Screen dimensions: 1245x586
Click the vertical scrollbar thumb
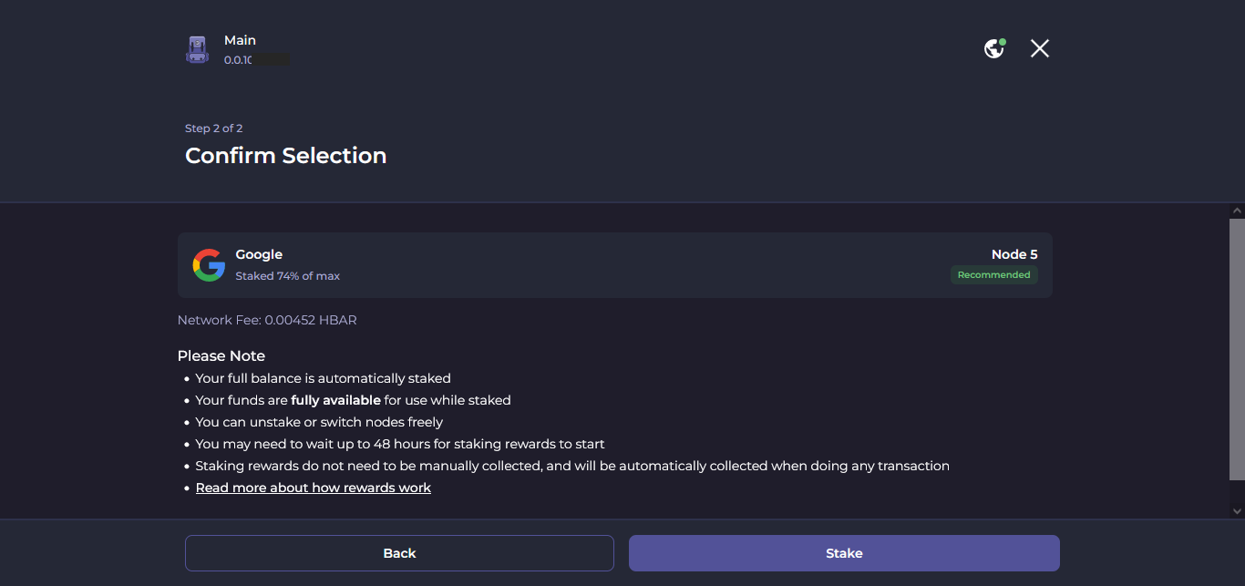[x=1237, y=346]
